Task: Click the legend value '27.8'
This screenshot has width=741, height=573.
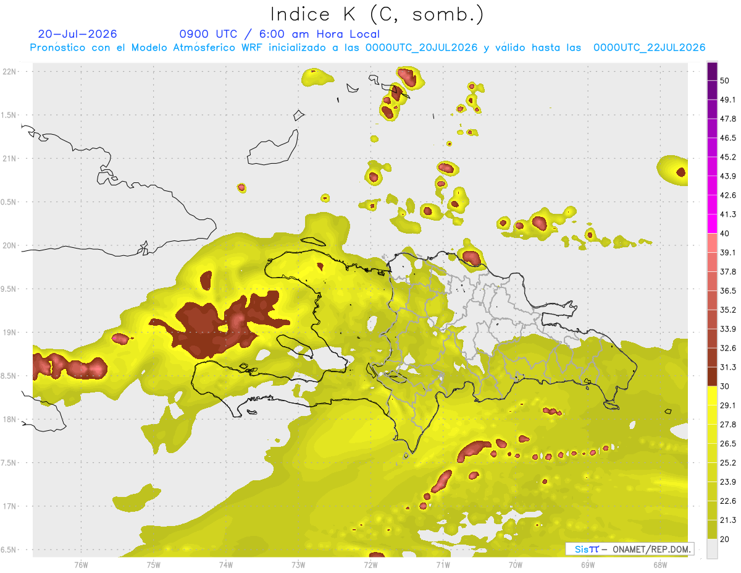Action: tap(728, 424)
